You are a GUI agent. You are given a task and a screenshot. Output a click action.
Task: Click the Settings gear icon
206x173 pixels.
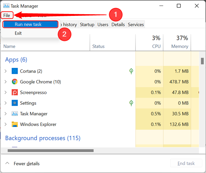[15, 103]
